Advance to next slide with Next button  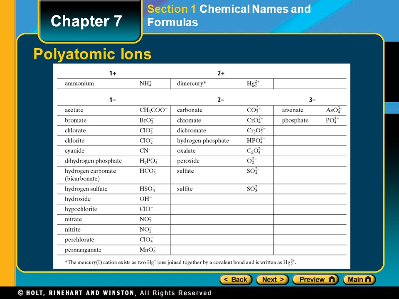pos(273,279)
